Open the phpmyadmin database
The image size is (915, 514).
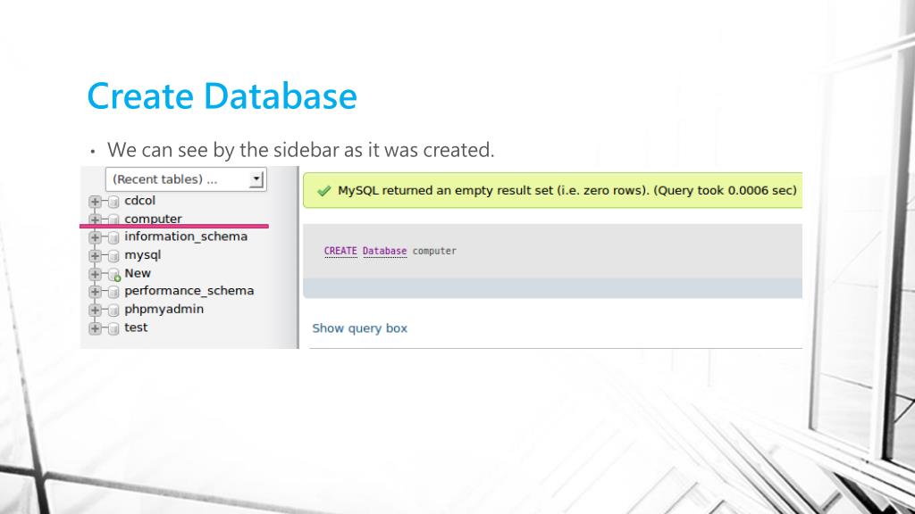(164, 310)
